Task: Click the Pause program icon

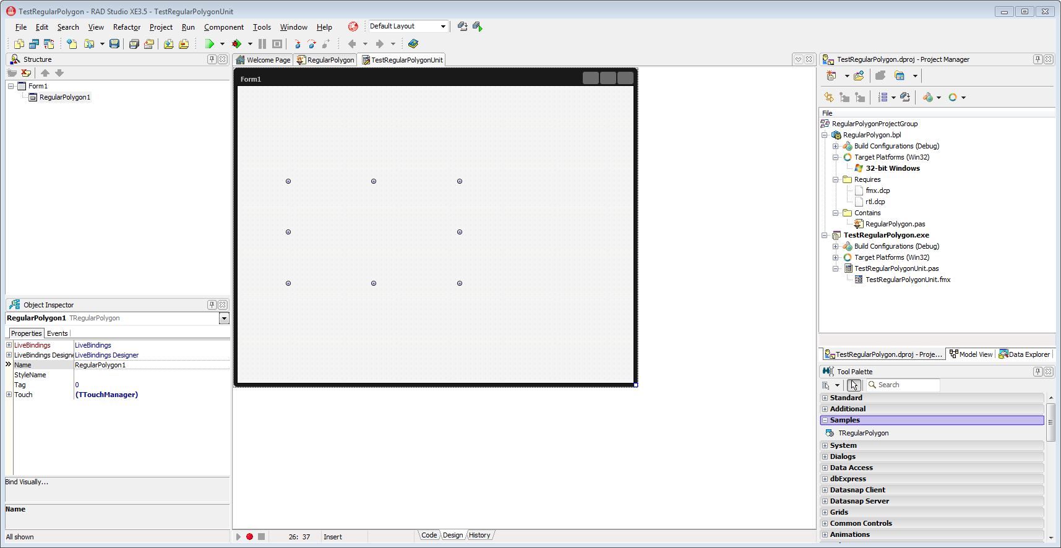Action: 262,44
